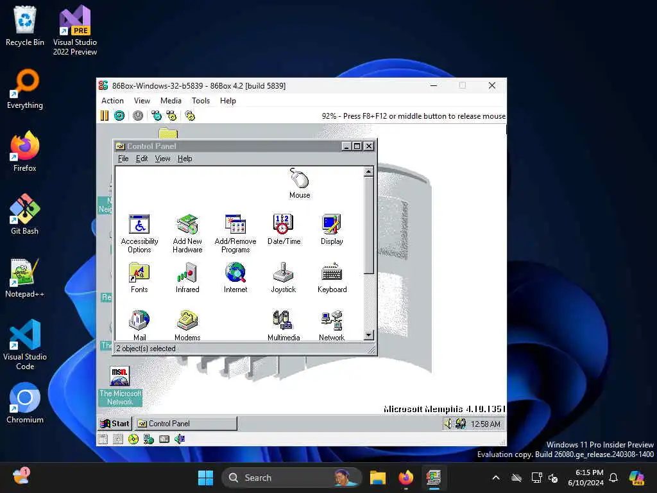The image size is (657, 493).
Task: Click the 86Box hard reset icon
Action: (119, 116)
